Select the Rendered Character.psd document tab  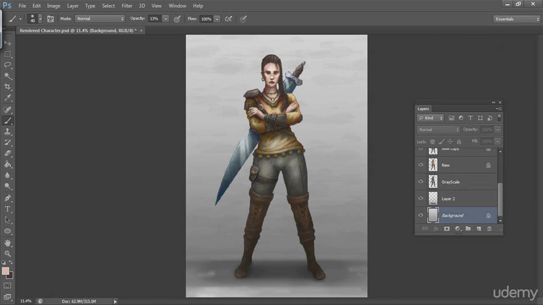click(78, 30)
